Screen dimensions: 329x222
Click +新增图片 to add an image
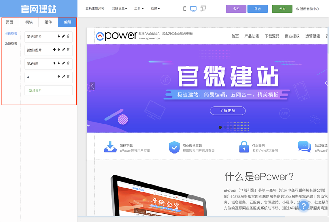(x=48, y=91)
